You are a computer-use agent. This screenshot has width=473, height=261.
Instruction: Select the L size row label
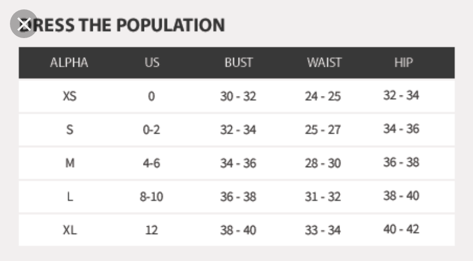(x=70, y=196)
